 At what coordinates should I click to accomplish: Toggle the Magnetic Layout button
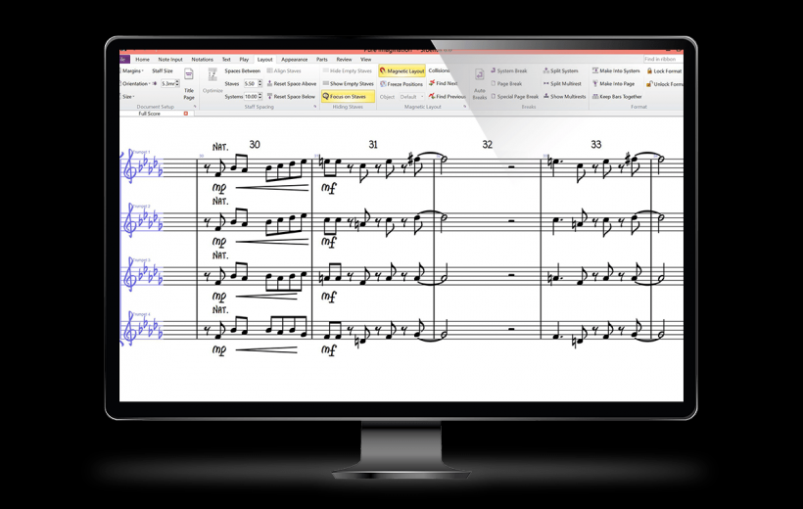(x=402, y=71)
